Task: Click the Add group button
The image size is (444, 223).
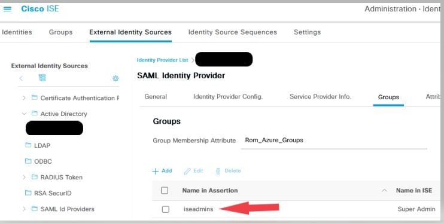Action: click(x=162, y=171)
